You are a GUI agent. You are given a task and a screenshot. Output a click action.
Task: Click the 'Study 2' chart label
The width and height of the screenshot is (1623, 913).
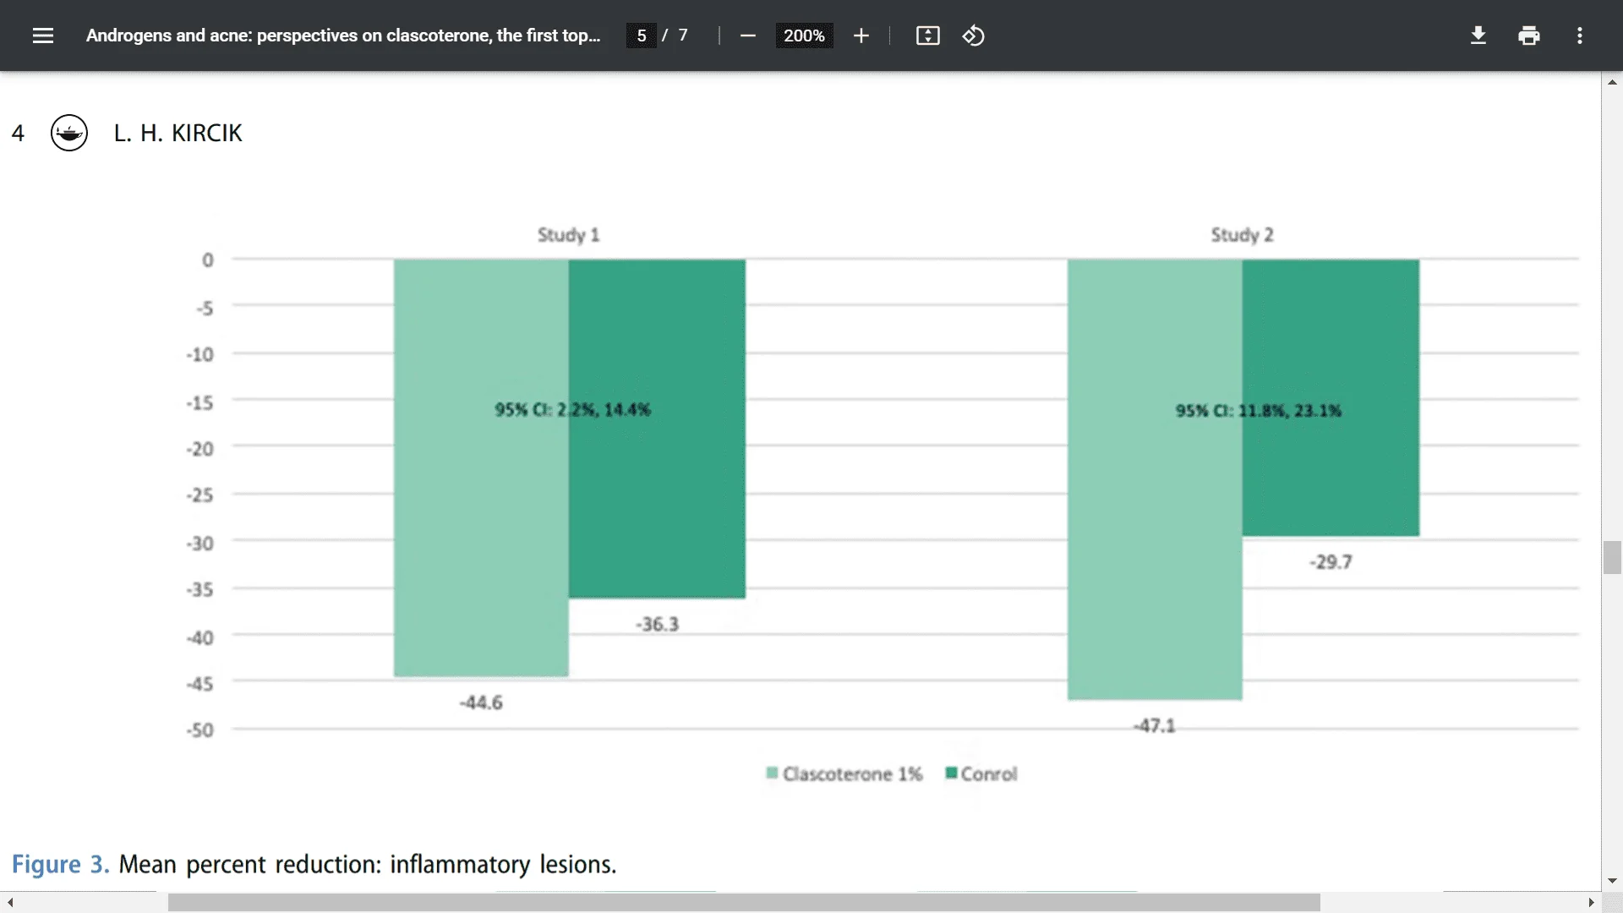(x=1242, y=235)
